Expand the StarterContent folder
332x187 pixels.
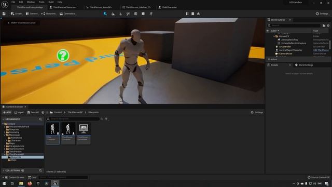point(5,149)
